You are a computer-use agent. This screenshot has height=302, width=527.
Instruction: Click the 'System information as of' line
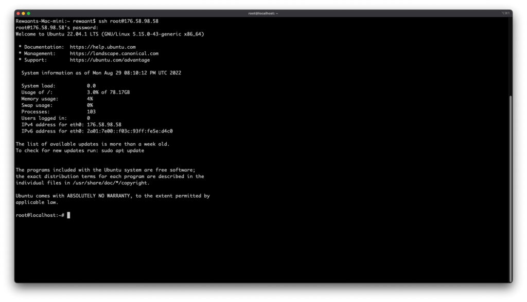point(101,73)
